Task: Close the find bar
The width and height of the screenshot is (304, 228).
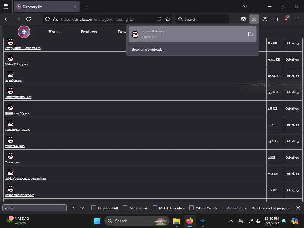Action: [x=298, y=208]
